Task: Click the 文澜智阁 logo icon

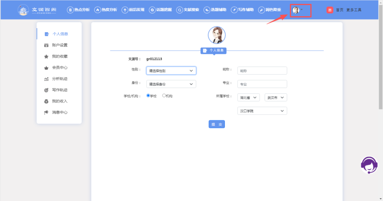Action: pyautogui.click(x=23, y=10)
